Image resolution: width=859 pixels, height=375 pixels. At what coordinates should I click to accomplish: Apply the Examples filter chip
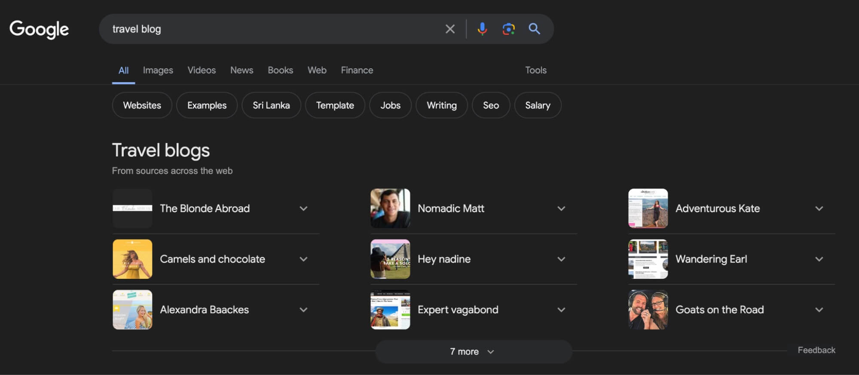click(x=207, y=105)
